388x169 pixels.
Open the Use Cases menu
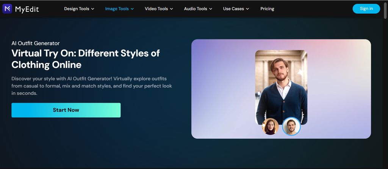233,9
